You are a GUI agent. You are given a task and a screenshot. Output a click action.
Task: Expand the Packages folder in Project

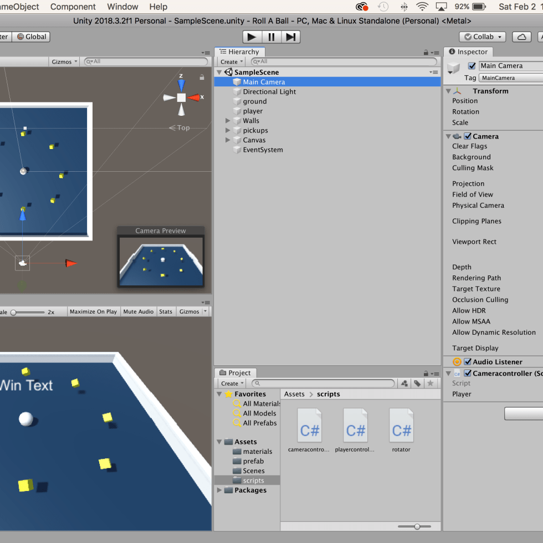[x=220, y=490]
